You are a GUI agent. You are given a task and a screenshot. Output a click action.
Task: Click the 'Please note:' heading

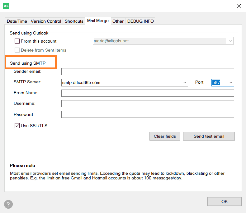point(23,165)
